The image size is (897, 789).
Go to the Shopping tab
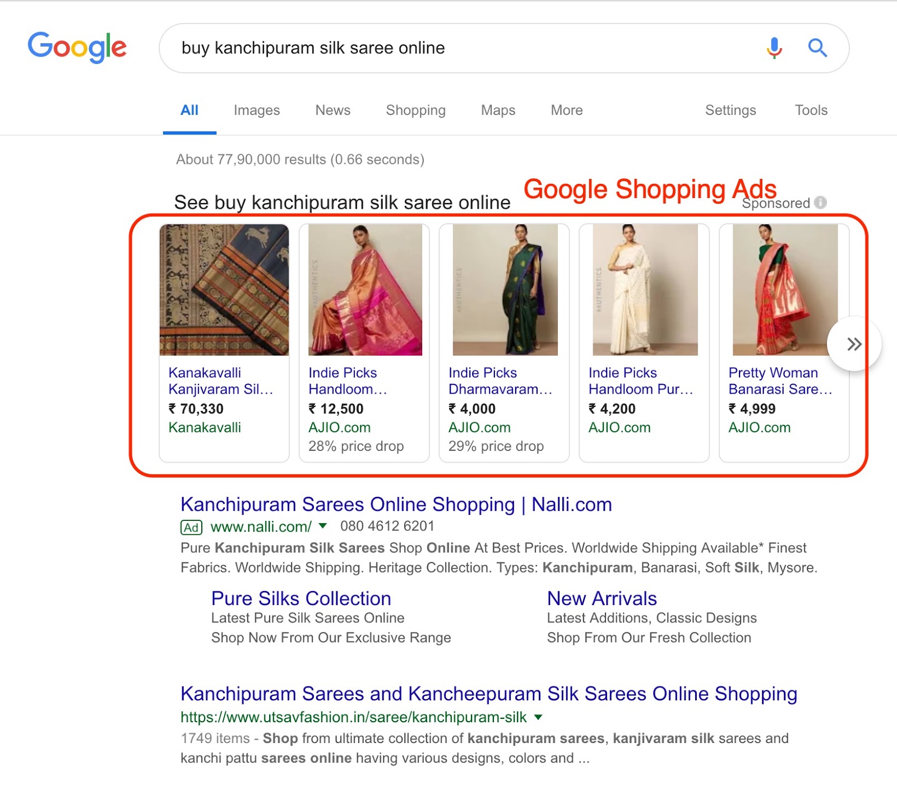pyautogui.click(x=416, y=110)
